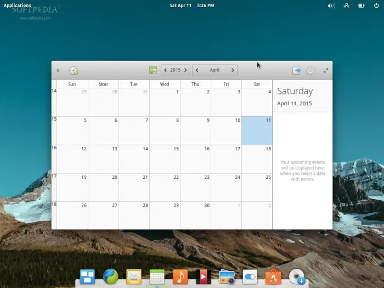Select April 26 day cell
Screen dimensions: 384x288
click(72, 216)
